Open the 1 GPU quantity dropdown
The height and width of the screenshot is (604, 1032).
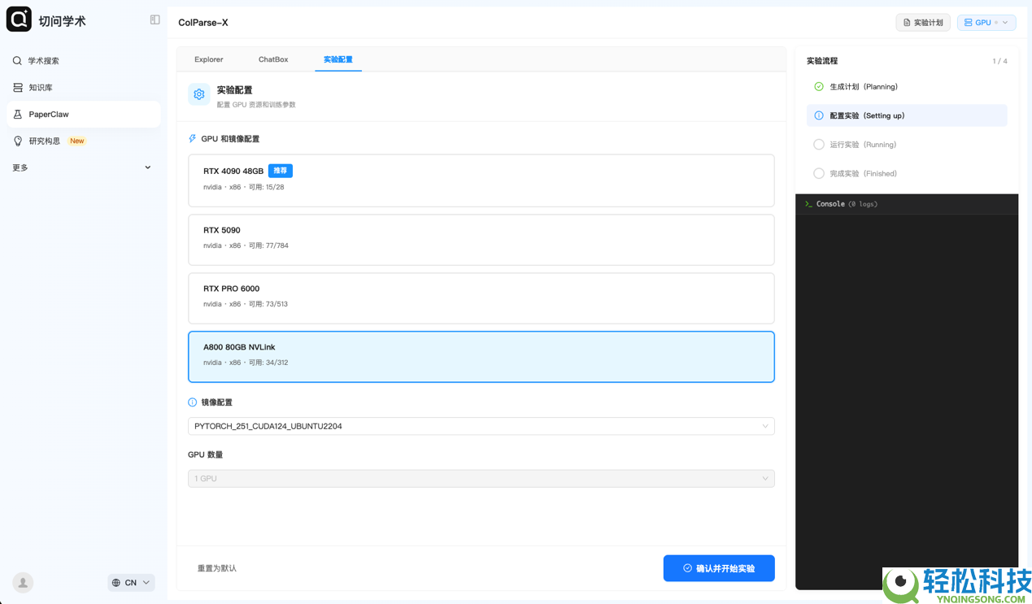click(x=481, y=479)
